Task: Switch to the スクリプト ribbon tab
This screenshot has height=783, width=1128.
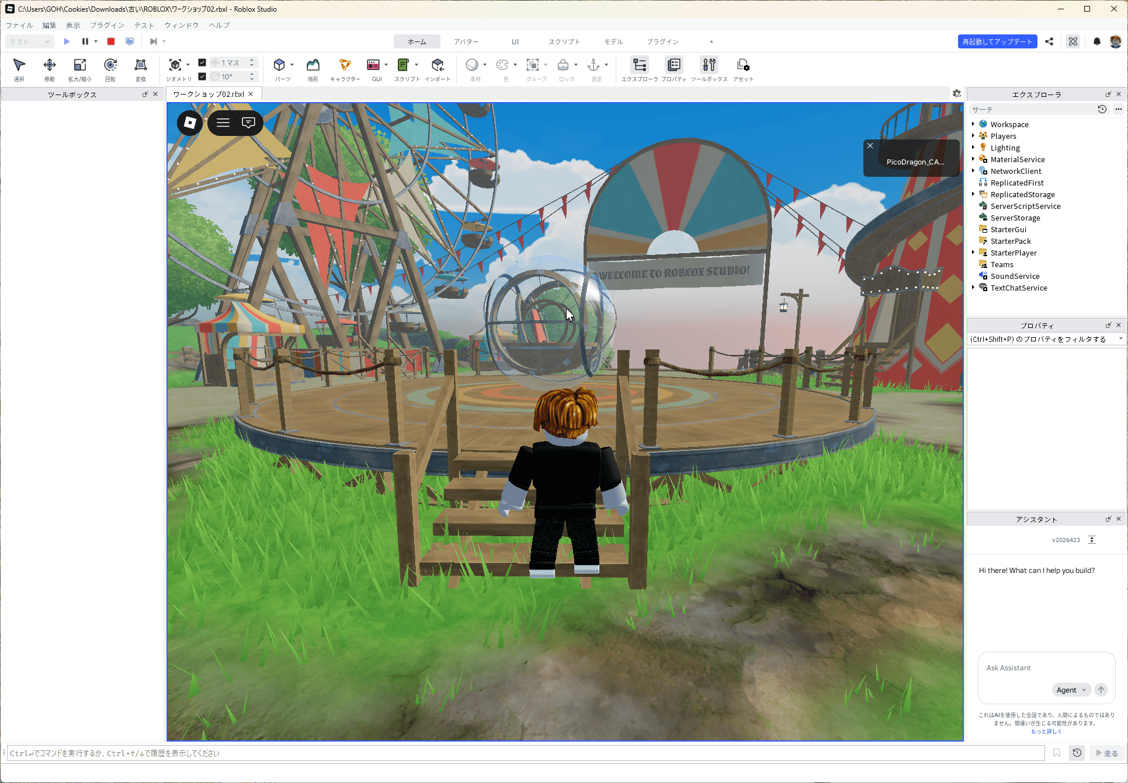Action: click(x=564, y=41)
